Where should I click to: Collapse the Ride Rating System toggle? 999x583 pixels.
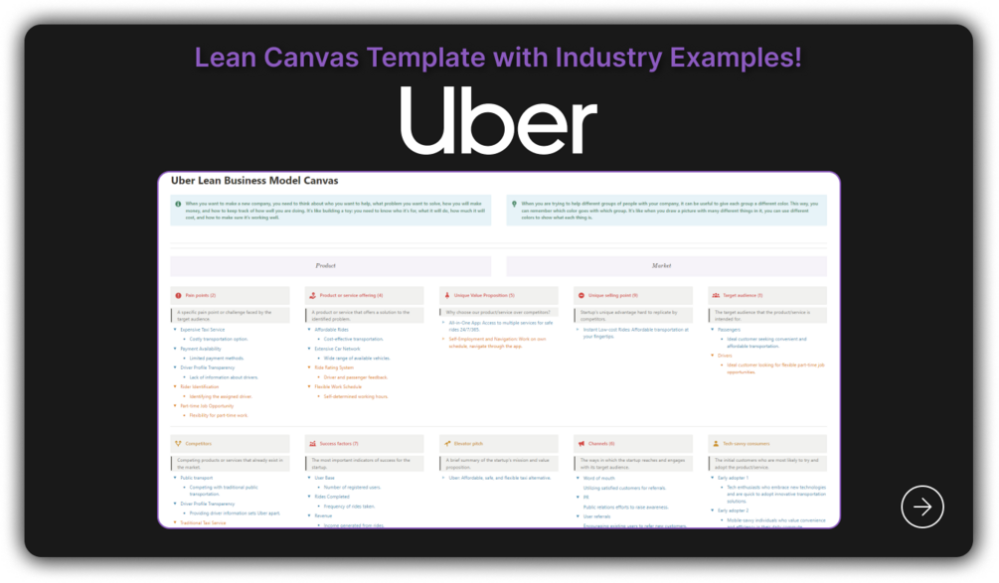309,367
